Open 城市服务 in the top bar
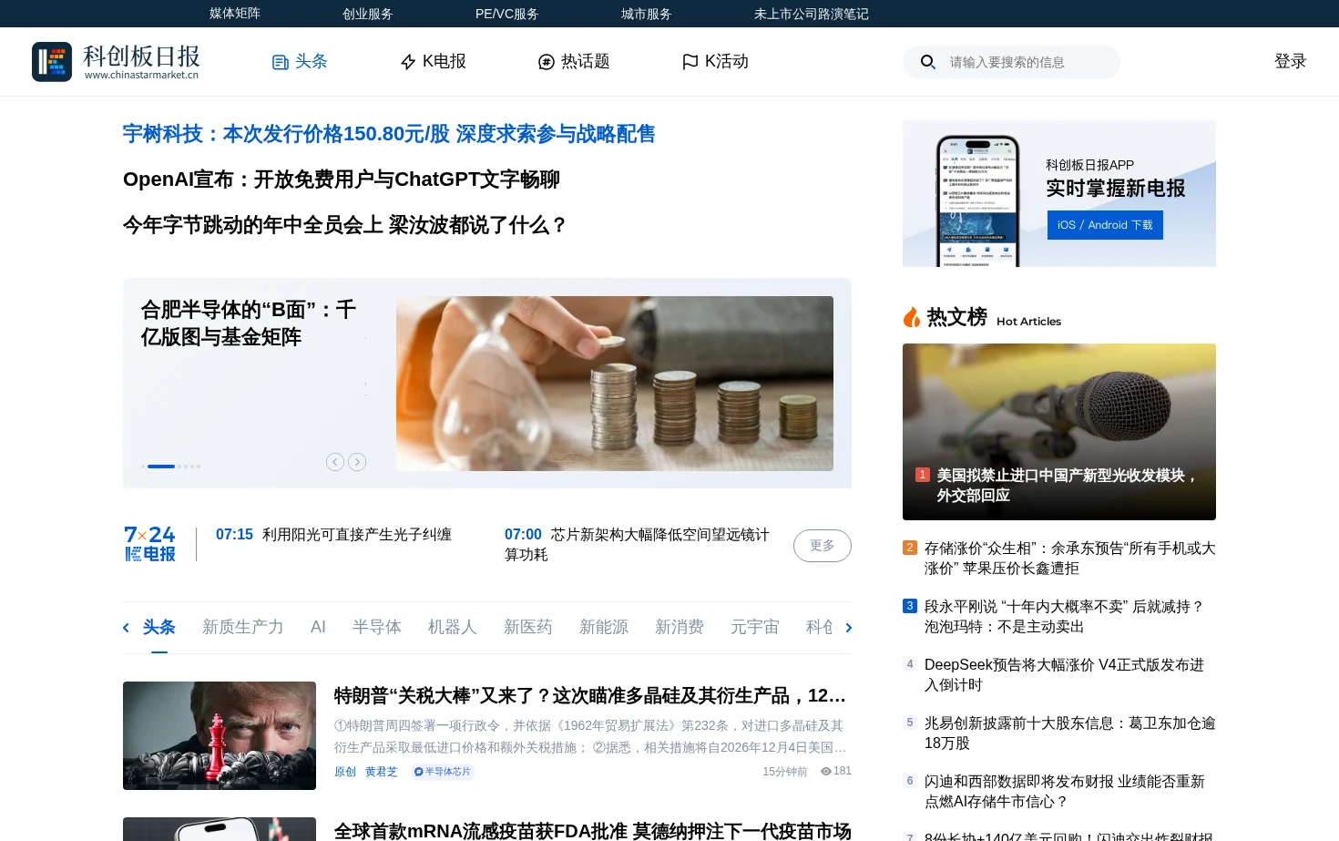Image resolution: width=1339 pixels, height=841 pixels. coord(647,14)
